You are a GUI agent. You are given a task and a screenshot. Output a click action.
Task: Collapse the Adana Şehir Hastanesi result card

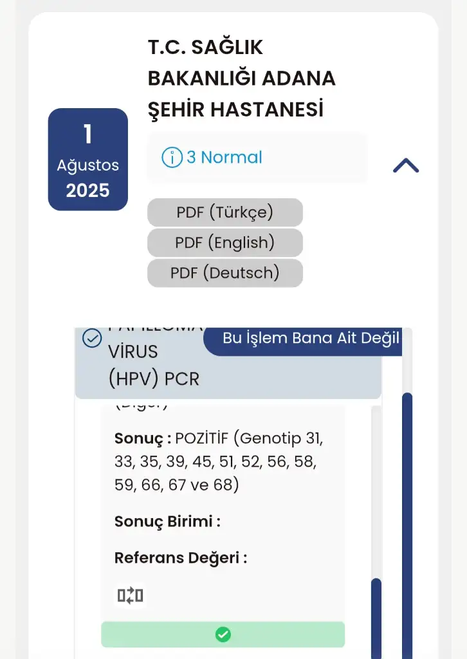point(405,166)
